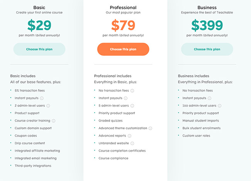Click Bulk student enrollments feature text
The image size is (251, 181).
point(202,128)
